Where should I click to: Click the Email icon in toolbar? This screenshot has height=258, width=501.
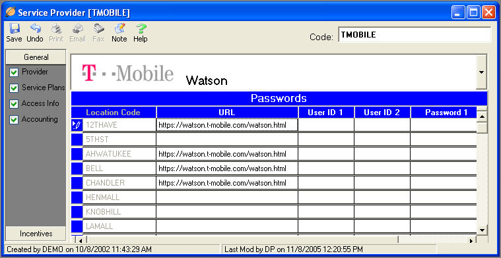77,29
